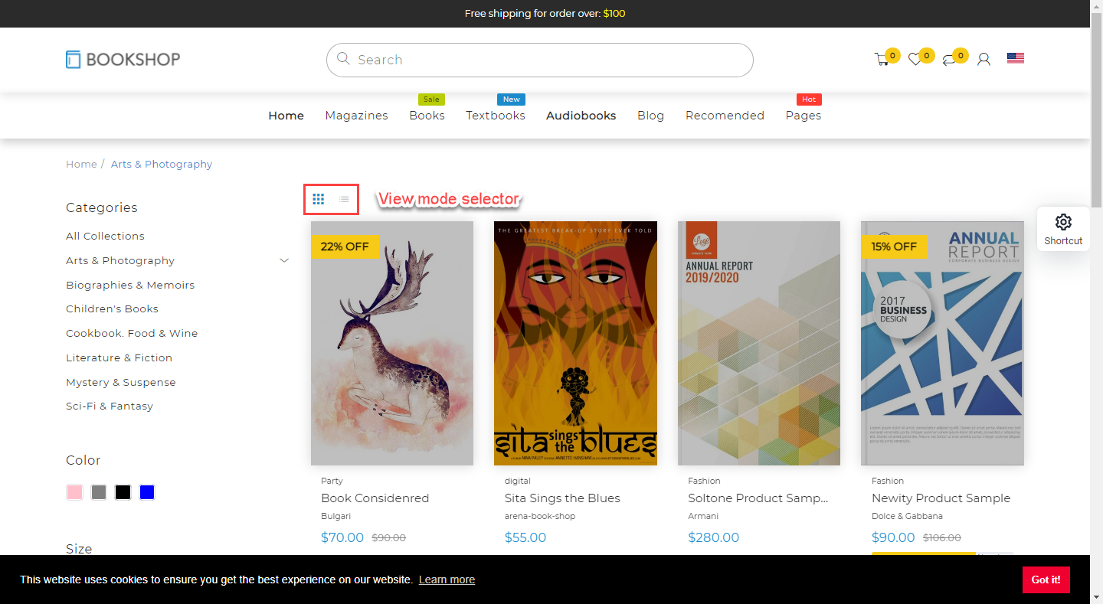Go to Home breadcrumb link
This screenshot has width=1103, height=604.
81,164
